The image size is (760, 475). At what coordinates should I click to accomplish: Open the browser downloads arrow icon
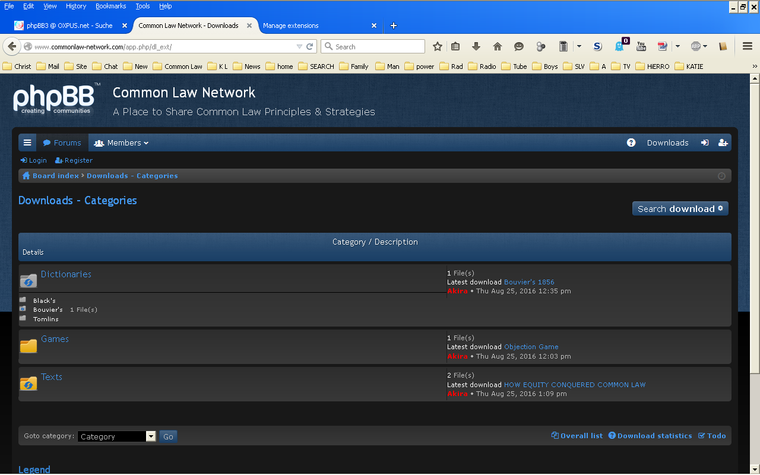pos(476,46)
